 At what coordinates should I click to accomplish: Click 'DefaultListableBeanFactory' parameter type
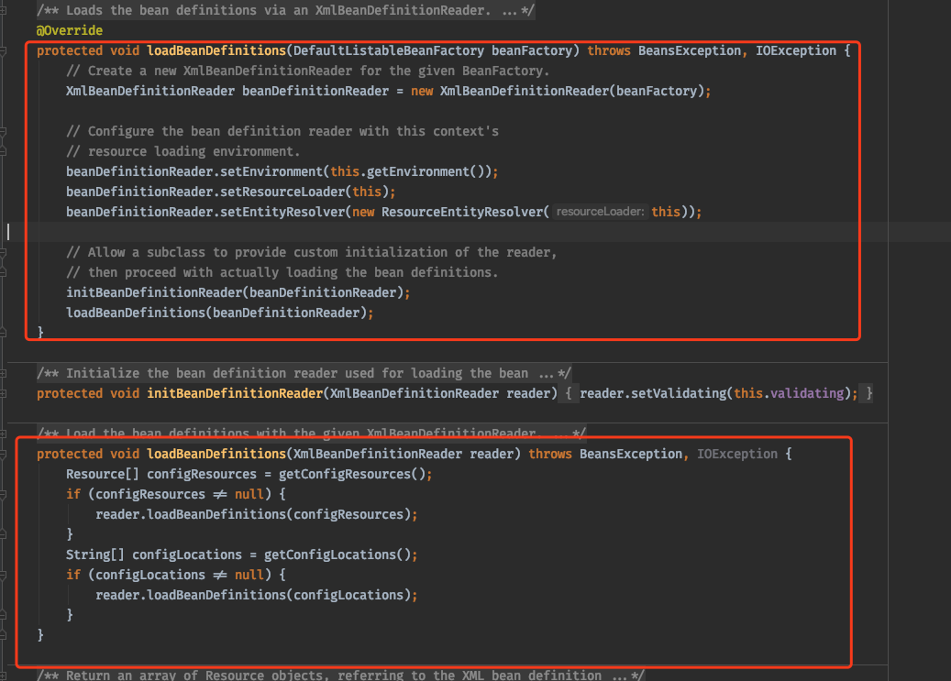tap(388, 50)
